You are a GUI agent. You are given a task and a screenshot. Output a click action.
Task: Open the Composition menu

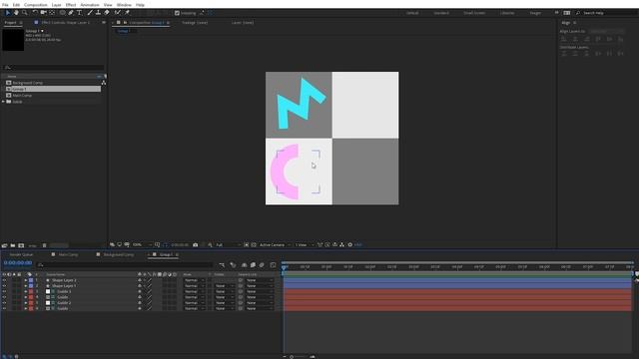click(x=36, y=5)
